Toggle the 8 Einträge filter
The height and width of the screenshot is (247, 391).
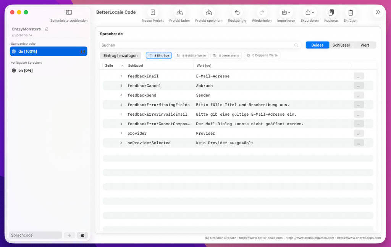(159, 55)
